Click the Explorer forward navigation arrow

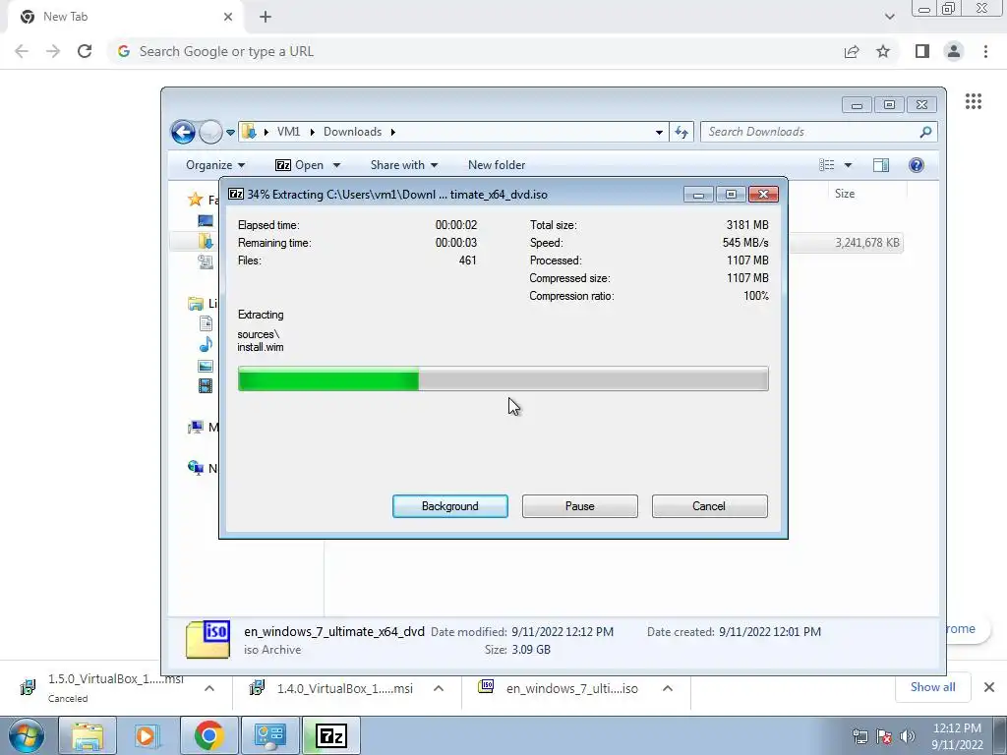pyautogui.click(x=210, y=133)
